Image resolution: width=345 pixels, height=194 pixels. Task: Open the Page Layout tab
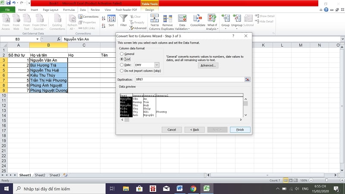pos(50,9)
